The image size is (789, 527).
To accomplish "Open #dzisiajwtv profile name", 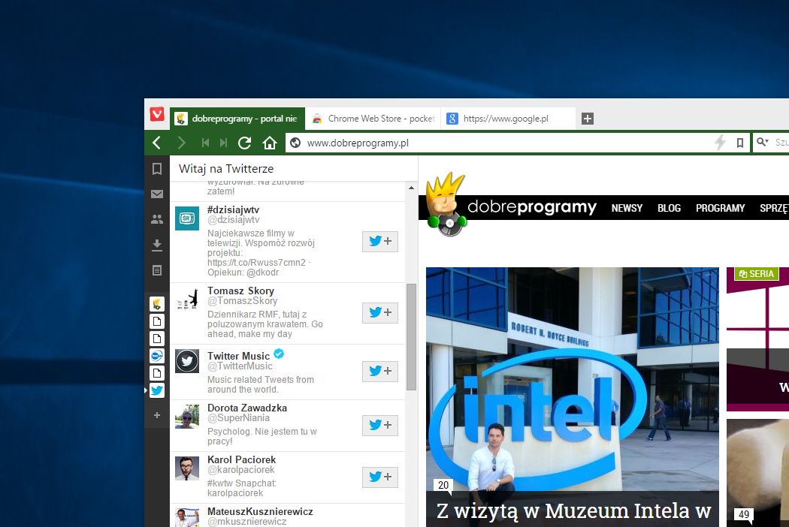I will point(233,209).
